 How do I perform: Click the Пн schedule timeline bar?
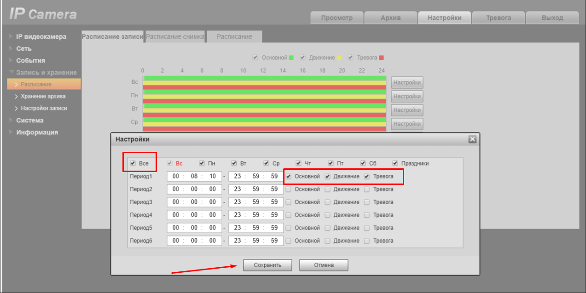coord(264,97)
